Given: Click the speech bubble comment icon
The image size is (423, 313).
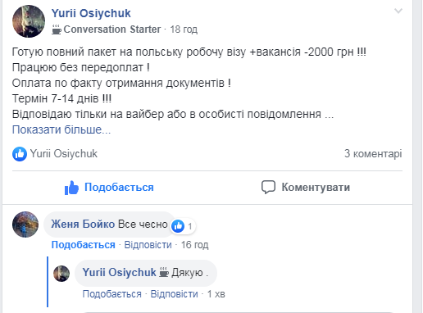Looking at the screenshot, I should click(268, 188).
